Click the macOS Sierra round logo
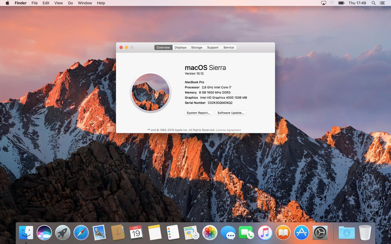The height and width of the screenshot is (244, 391). click(151, 92)
